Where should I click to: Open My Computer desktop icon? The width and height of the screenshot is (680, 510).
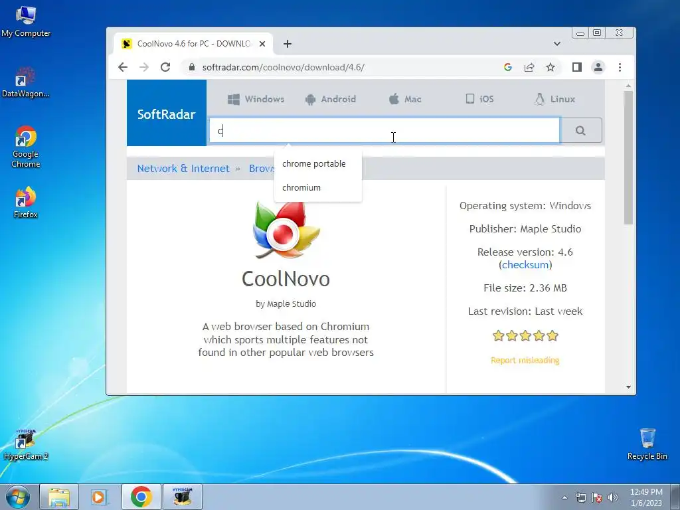click(26, 22)
